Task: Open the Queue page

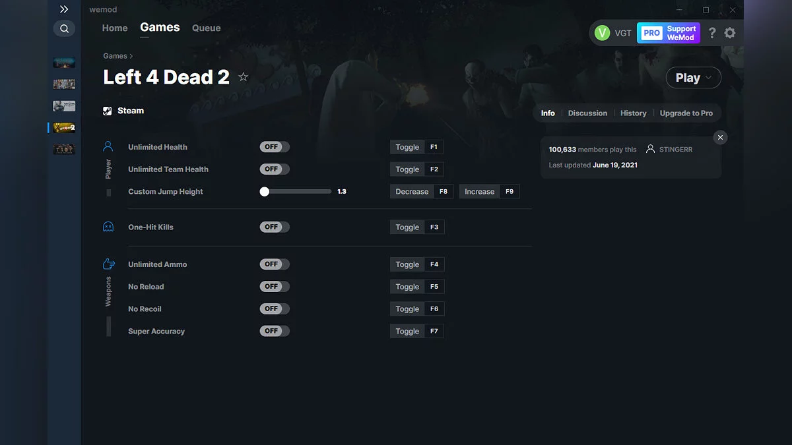Action: coord(206,28)
